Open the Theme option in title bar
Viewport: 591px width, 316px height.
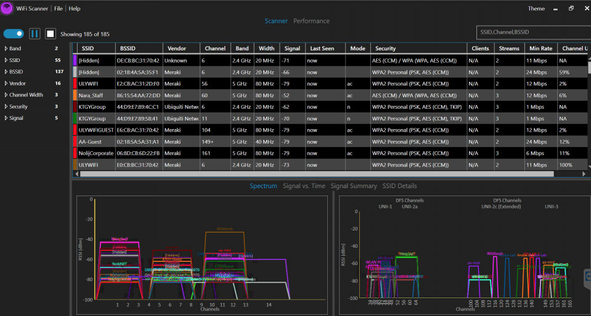pyautogui.click(x=536, y=9)
